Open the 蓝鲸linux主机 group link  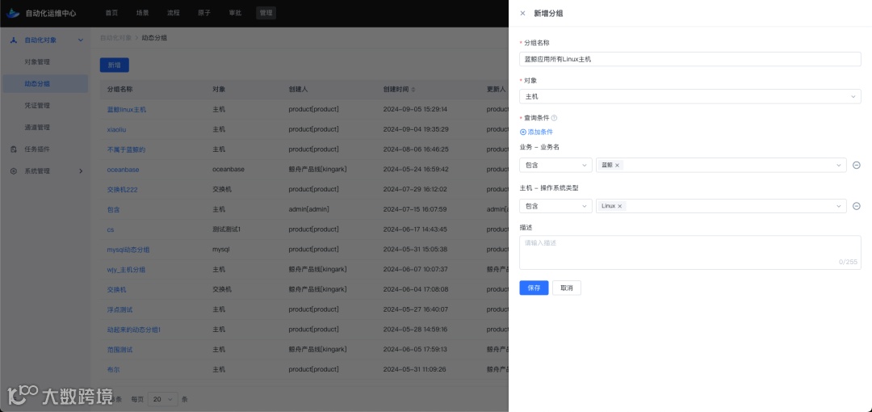pos(127,110)
